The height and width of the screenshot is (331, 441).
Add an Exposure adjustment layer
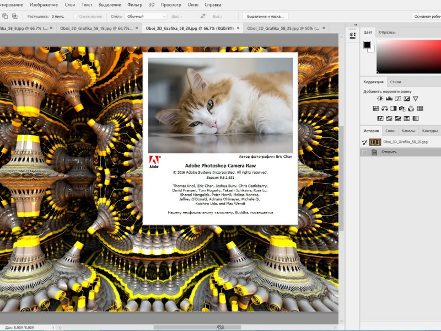pos(407,99)
